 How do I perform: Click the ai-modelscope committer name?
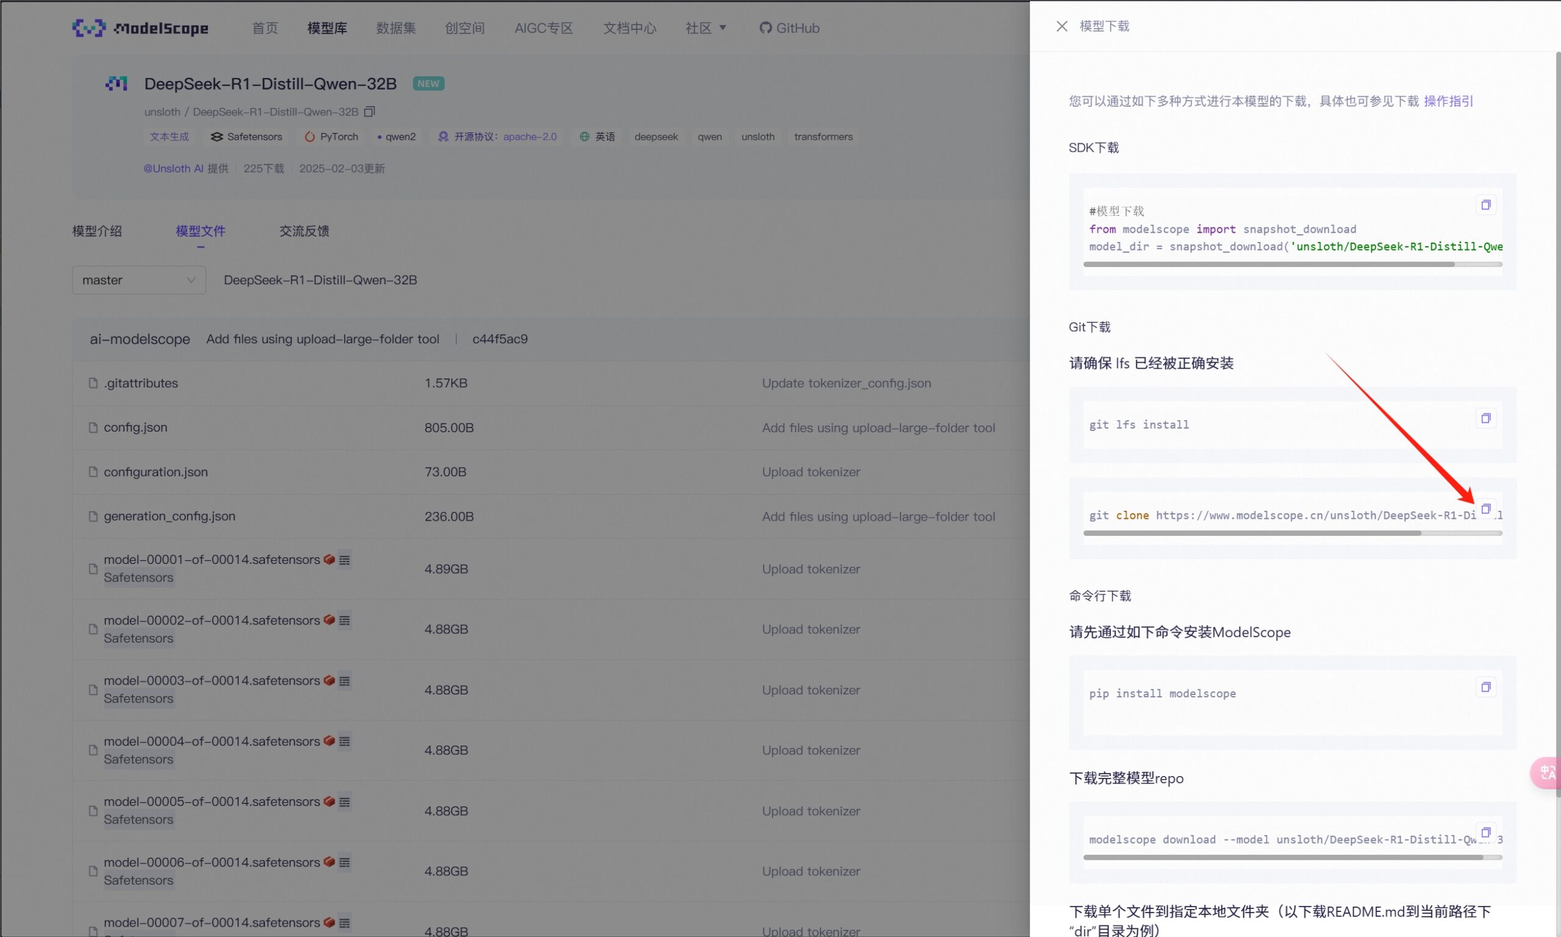140,339
